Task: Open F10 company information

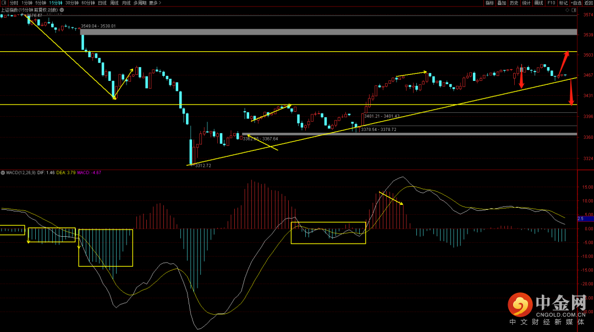Action: [551, 3]
